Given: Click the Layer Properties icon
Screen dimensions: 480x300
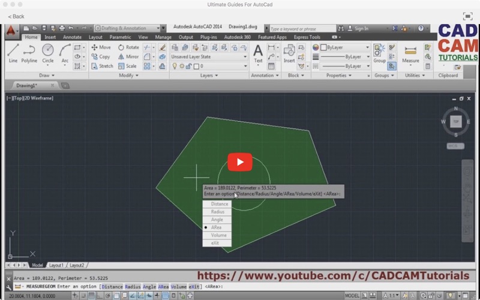Looking at the screenshot, I should (x=175, y=47).
